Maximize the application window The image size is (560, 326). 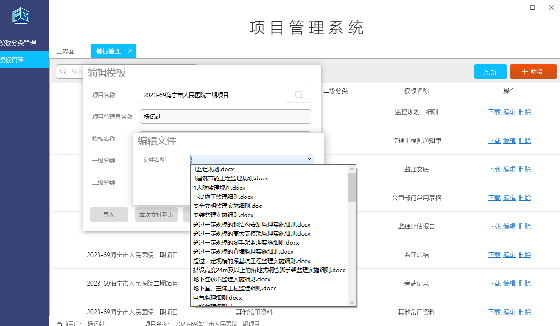pyautogui.click(x=532, y=7)
